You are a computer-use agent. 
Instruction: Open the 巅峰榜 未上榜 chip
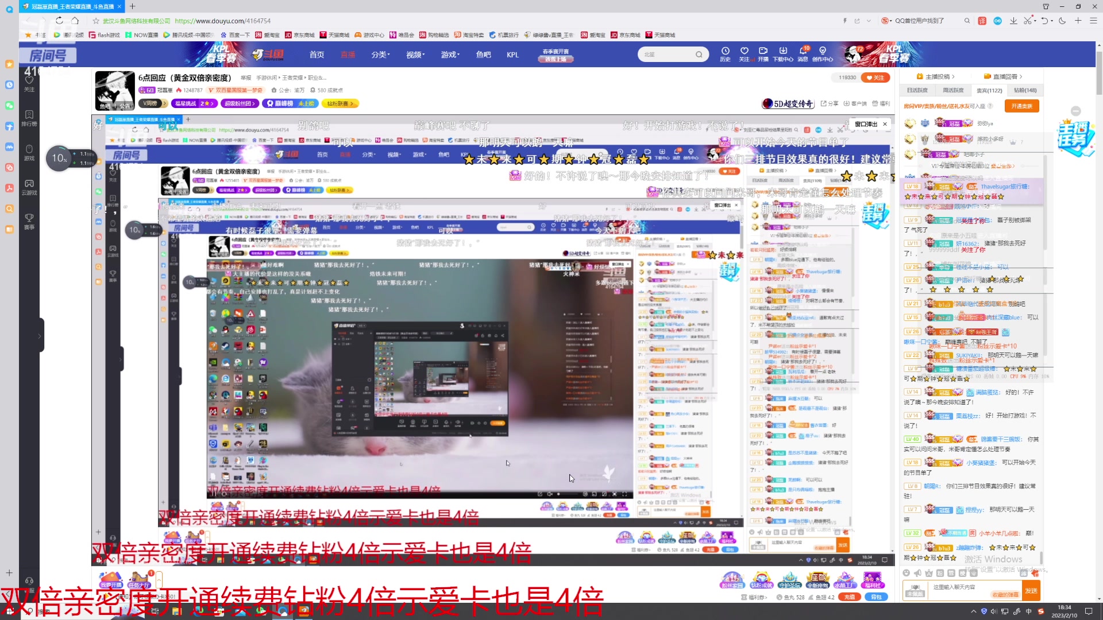tap(290, 103)
